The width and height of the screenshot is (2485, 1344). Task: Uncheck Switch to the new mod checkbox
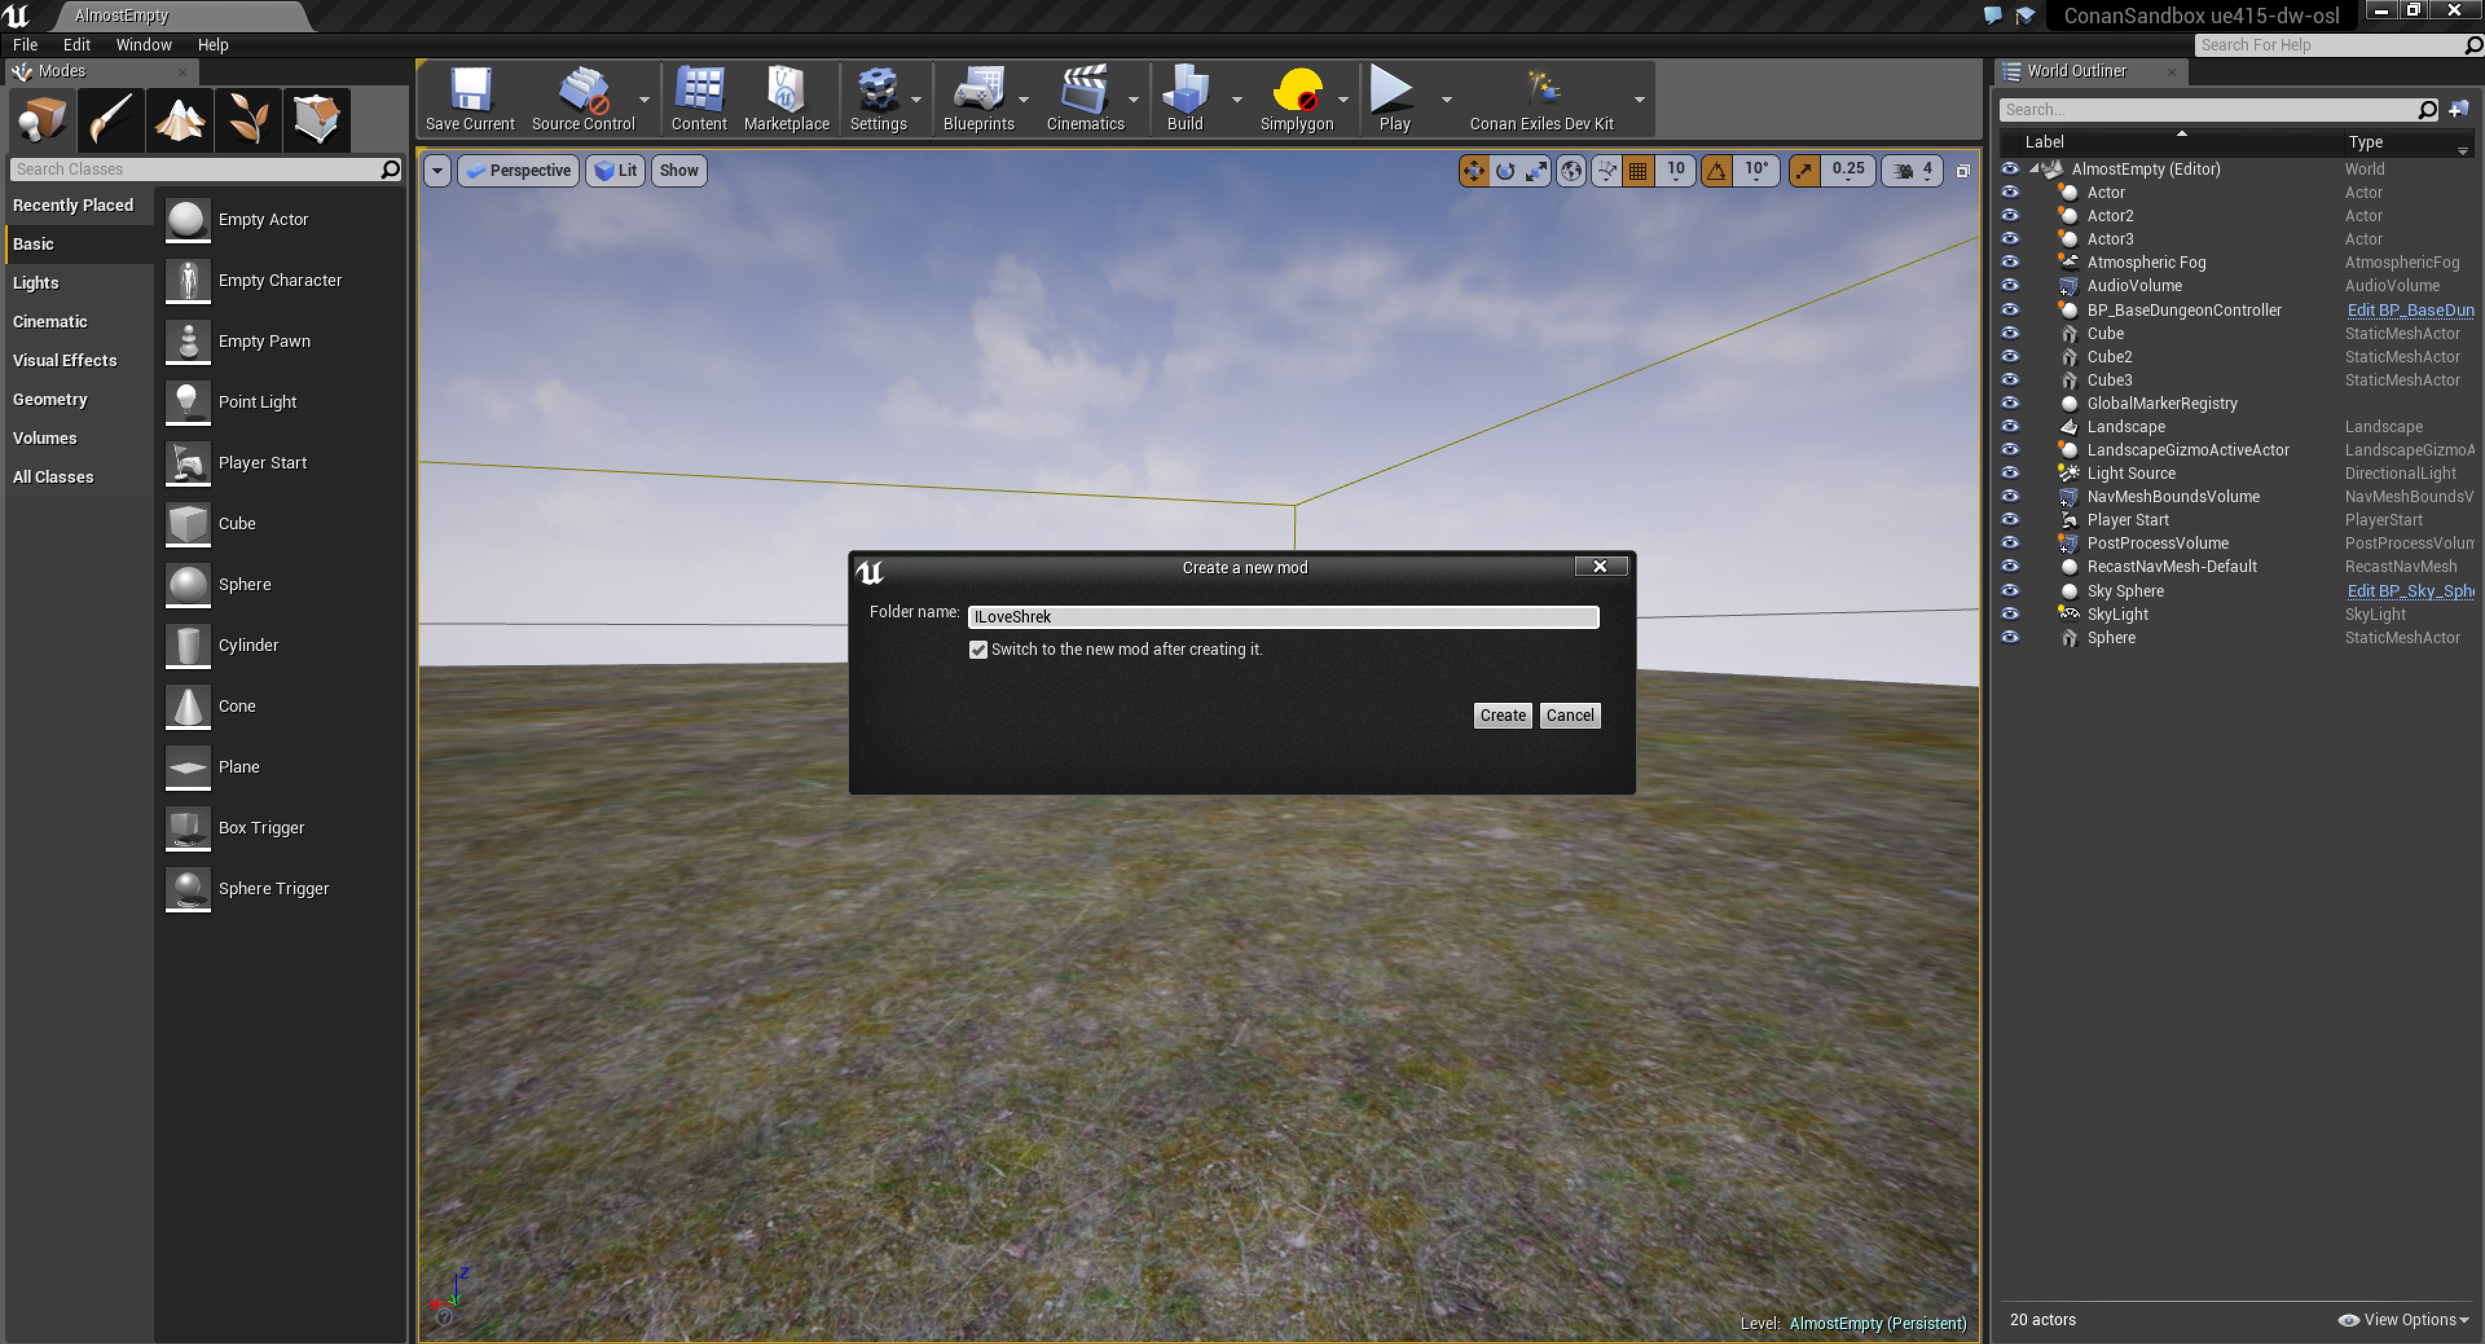point(978,649)
